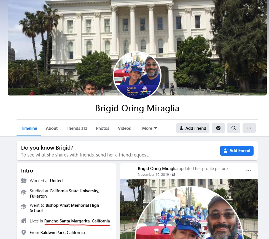The width and height of the screenshot is (269, 239).
Task: Open Messenger chat icon button
Action: (x=218, y=128)
